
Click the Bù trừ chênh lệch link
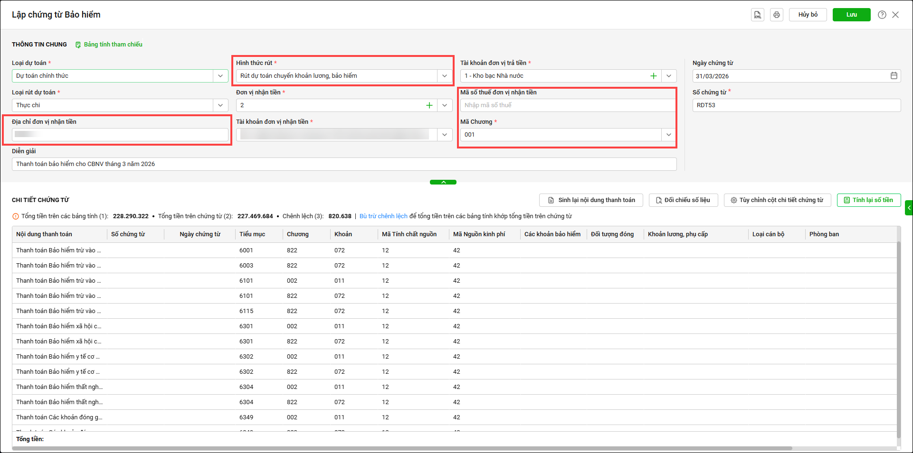383,216
